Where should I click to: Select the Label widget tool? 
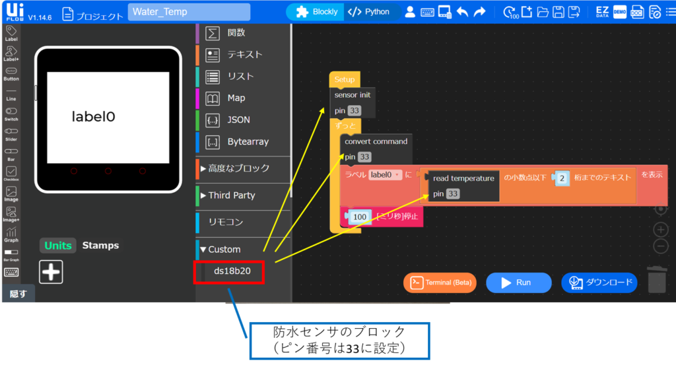pos(11,33)
